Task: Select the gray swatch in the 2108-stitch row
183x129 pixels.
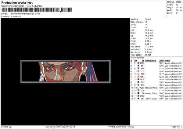Action: 138,96
